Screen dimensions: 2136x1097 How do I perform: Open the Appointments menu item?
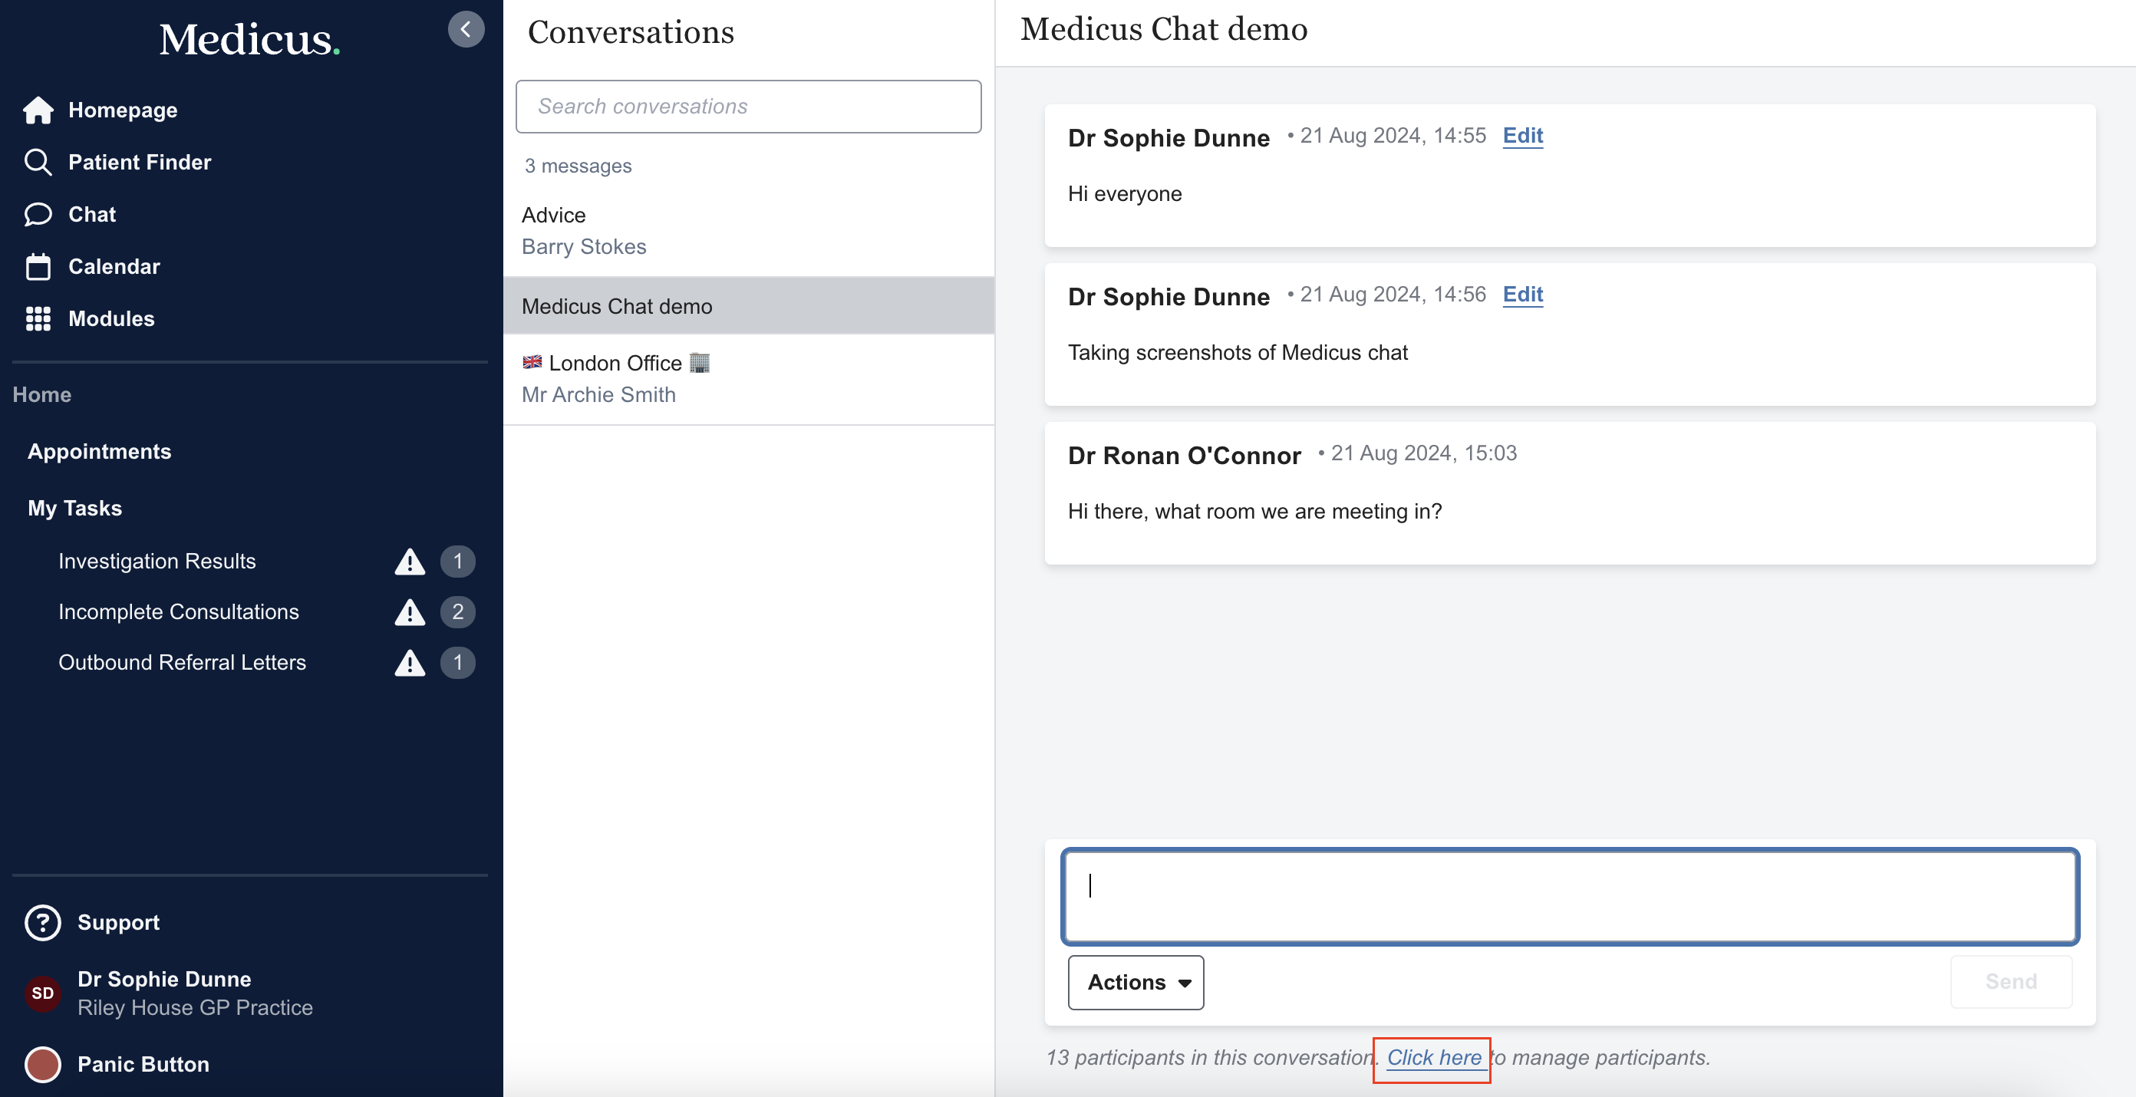point(100,451)
